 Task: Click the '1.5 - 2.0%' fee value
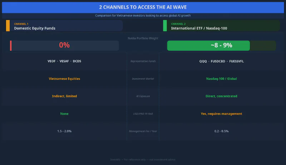pyautogui.click(x=64, y=131)
